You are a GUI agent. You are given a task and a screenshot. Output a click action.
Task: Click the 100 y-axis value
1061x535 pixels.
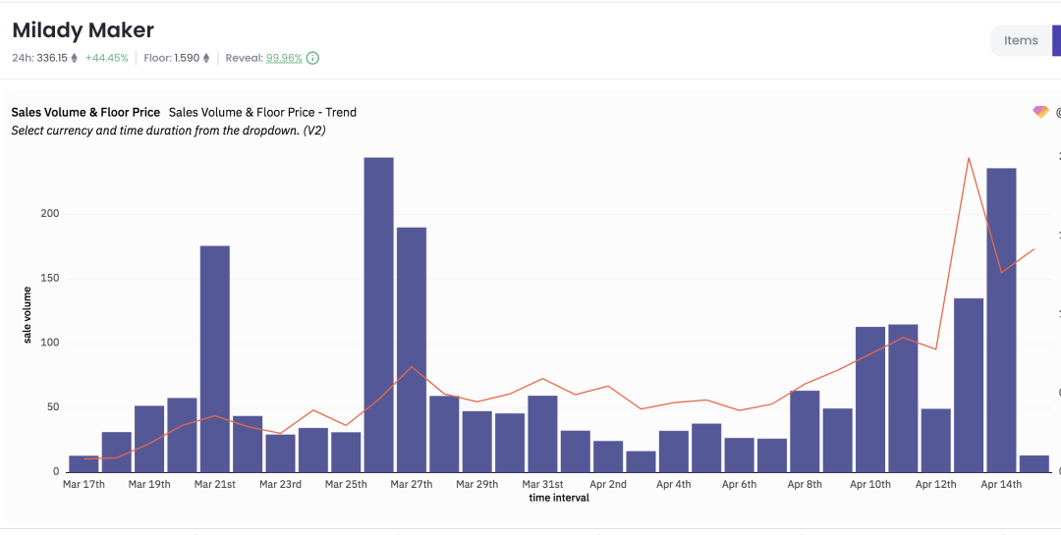[52, 343]
